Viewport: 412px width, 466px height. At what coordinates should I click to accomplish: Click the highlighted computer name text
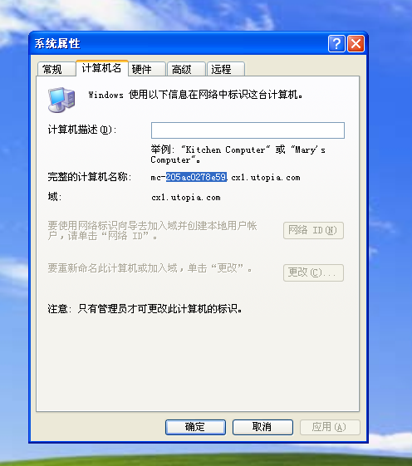pyautogui.click(x=196, y=177)
